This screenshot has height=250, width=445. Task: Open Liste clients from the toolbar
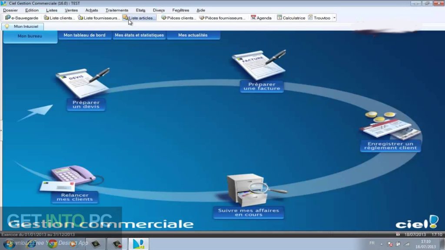59,18
